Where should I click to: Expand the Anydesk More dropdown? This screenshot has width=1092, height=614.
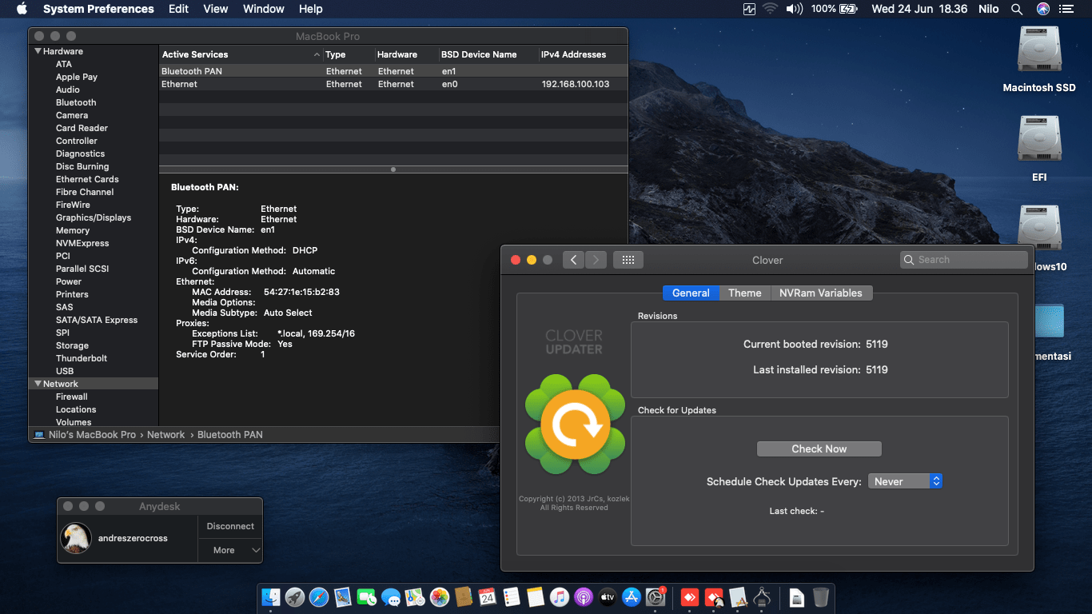tap(230, 550)
